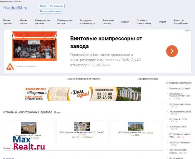Image resolution: width=195 pixels, height=159 pixels.
Task: Click the 52-я стр page link in the sidebar
Action: point(174,129)
